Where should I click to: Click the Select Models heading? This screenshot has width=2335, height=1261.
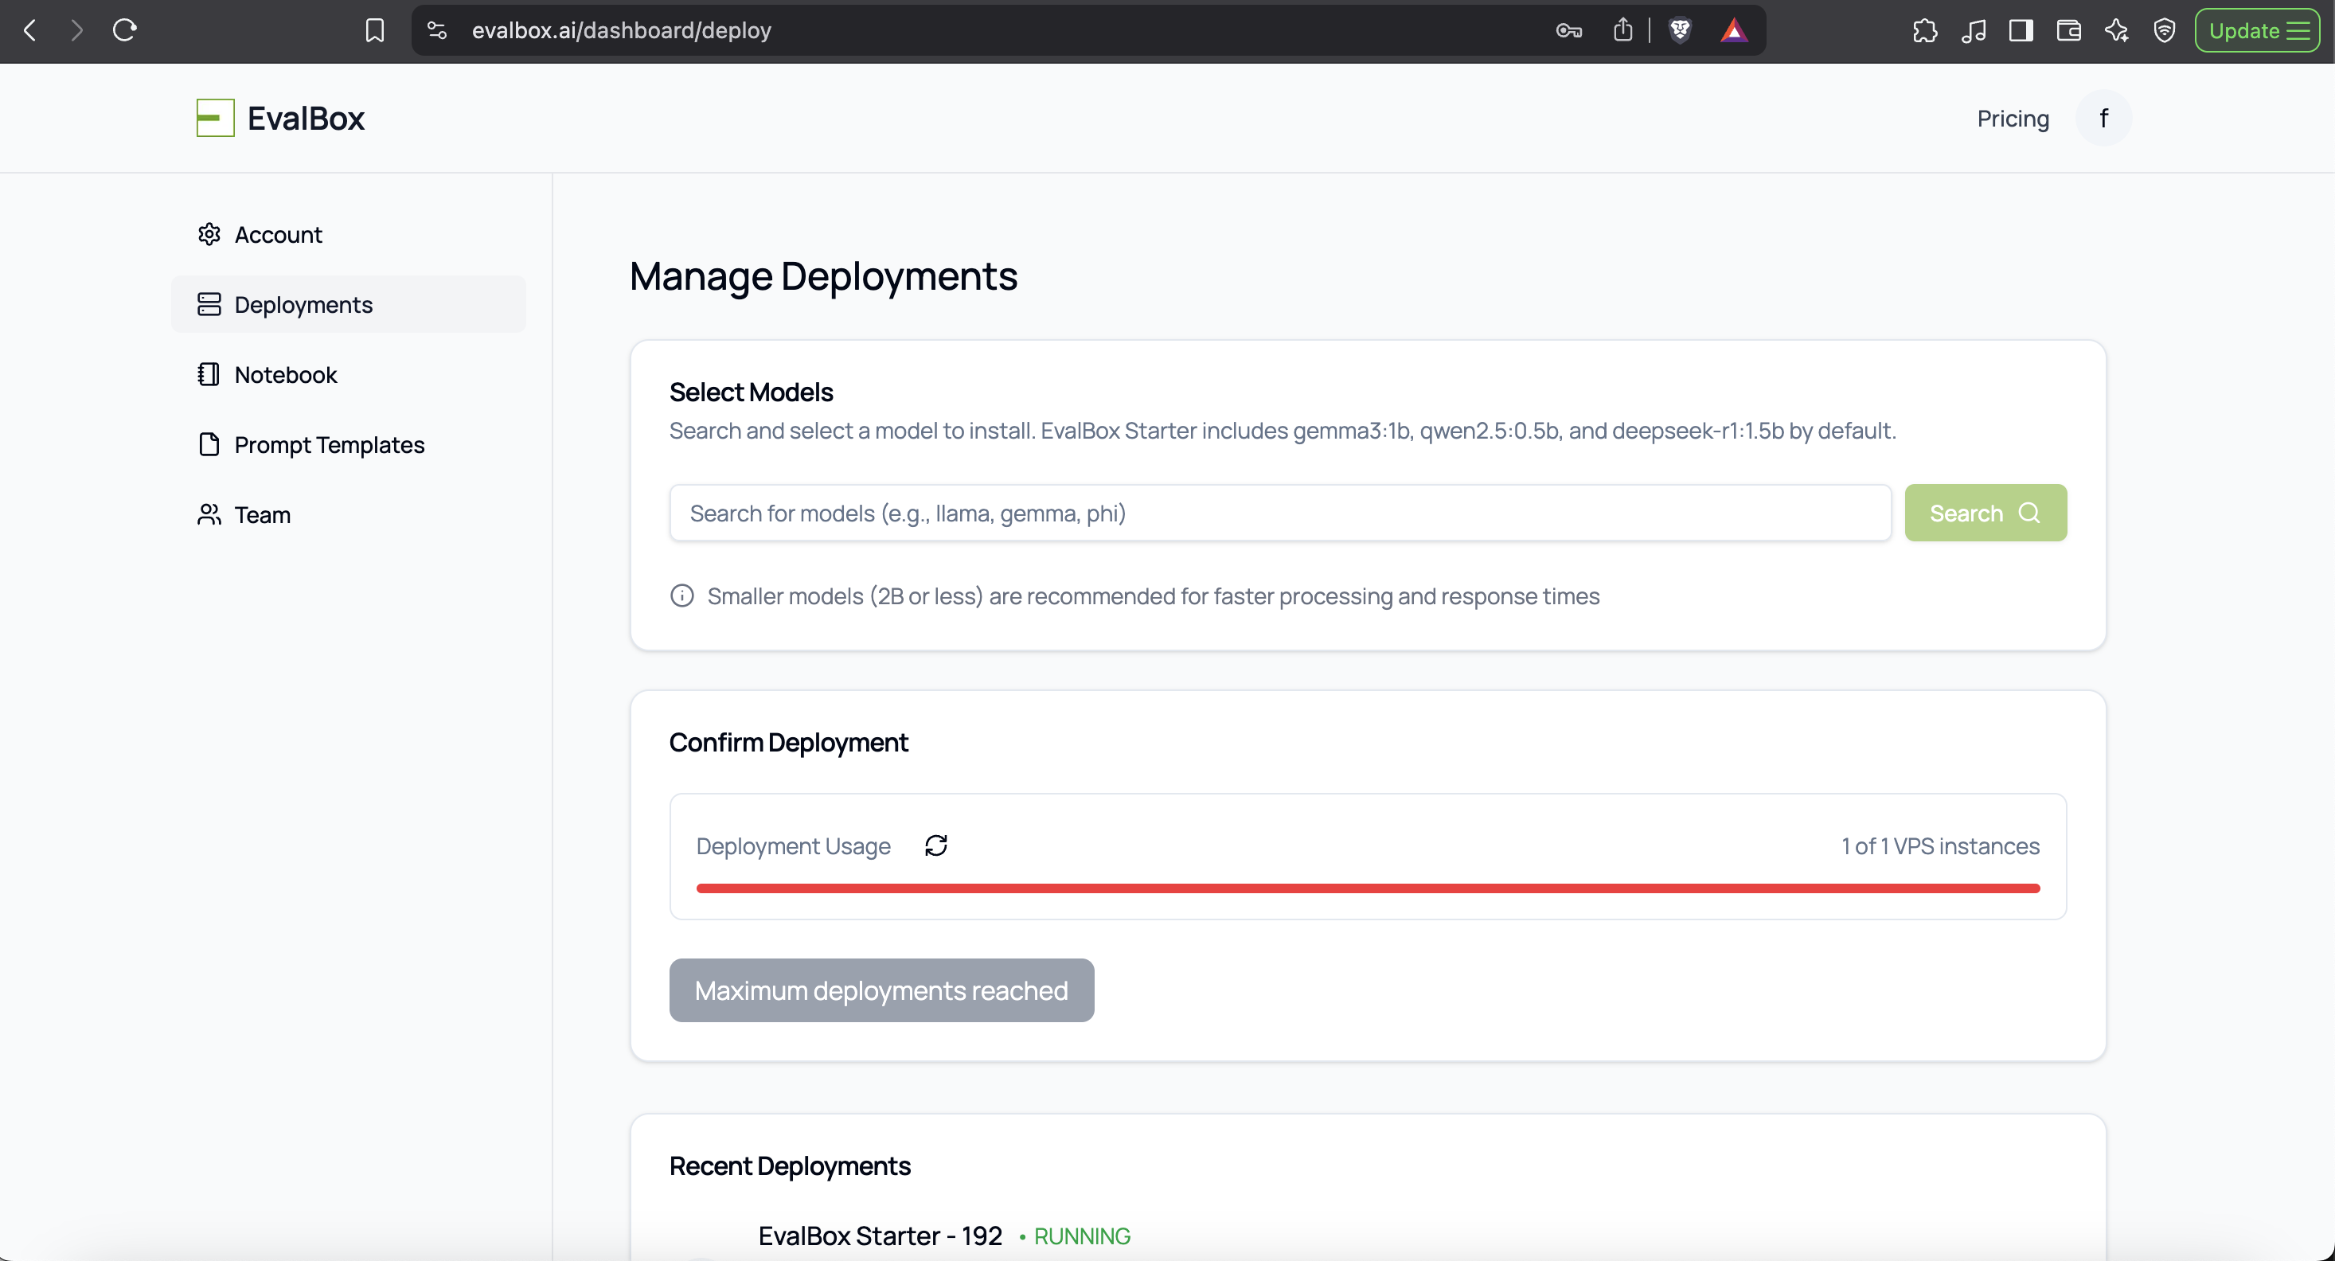point(751,392)
